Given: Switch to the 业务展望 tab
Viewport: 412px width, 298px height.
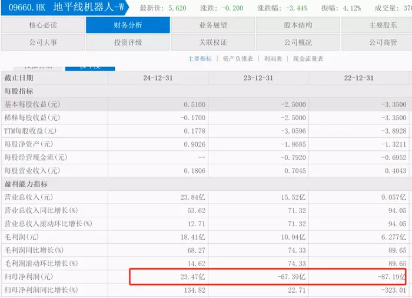Looking at the screenshot, I should pyautogui.click(x=212, y=25).
